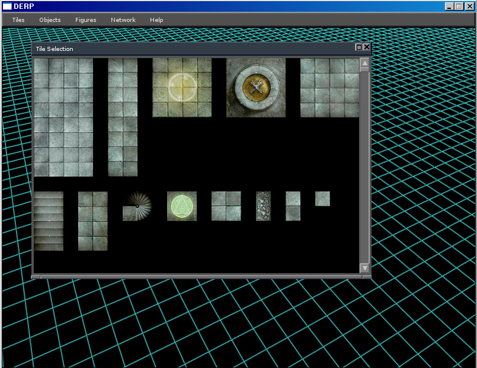Open the Help menu
477x368 pixels.
click(x=156, y=20)
